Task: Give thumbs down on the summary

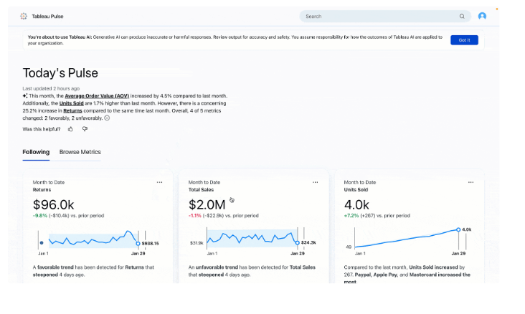Action: pyautogui.click(x=85, y=129)
